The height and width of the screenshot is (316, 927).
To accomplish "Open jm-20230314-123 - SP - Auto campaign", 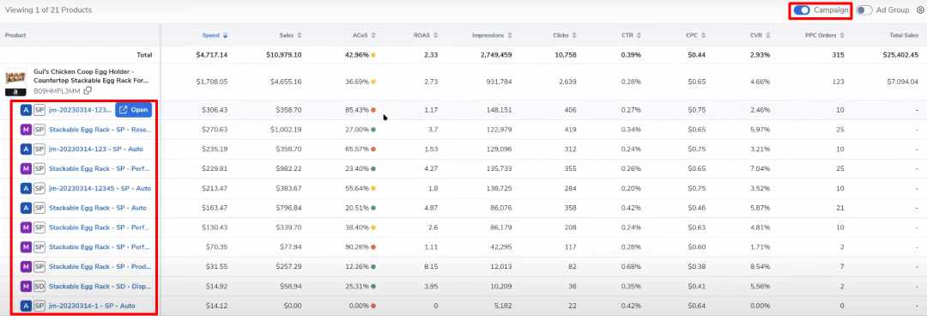I will pyautogui.click(x=95, y=149).
